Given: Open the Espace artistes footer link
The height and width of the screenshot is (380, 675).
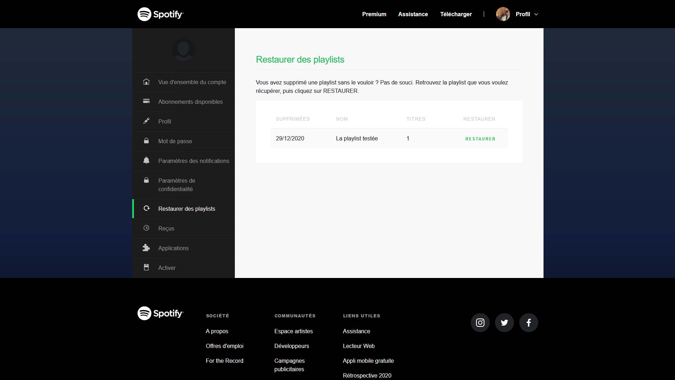Looking at the screenshot, I should (294, 331).
